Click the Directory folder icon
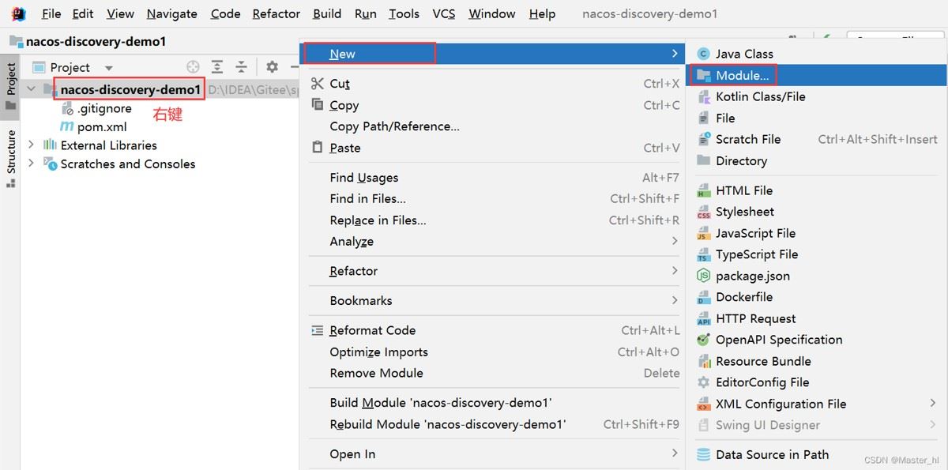This screenshot has height=470, width=948. pos(703,160)
